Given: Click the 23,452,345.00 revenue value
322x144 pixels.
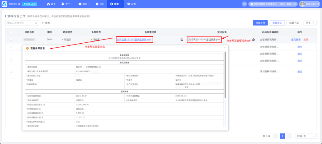Looking at the screenshot, I should tap(83, 105).
